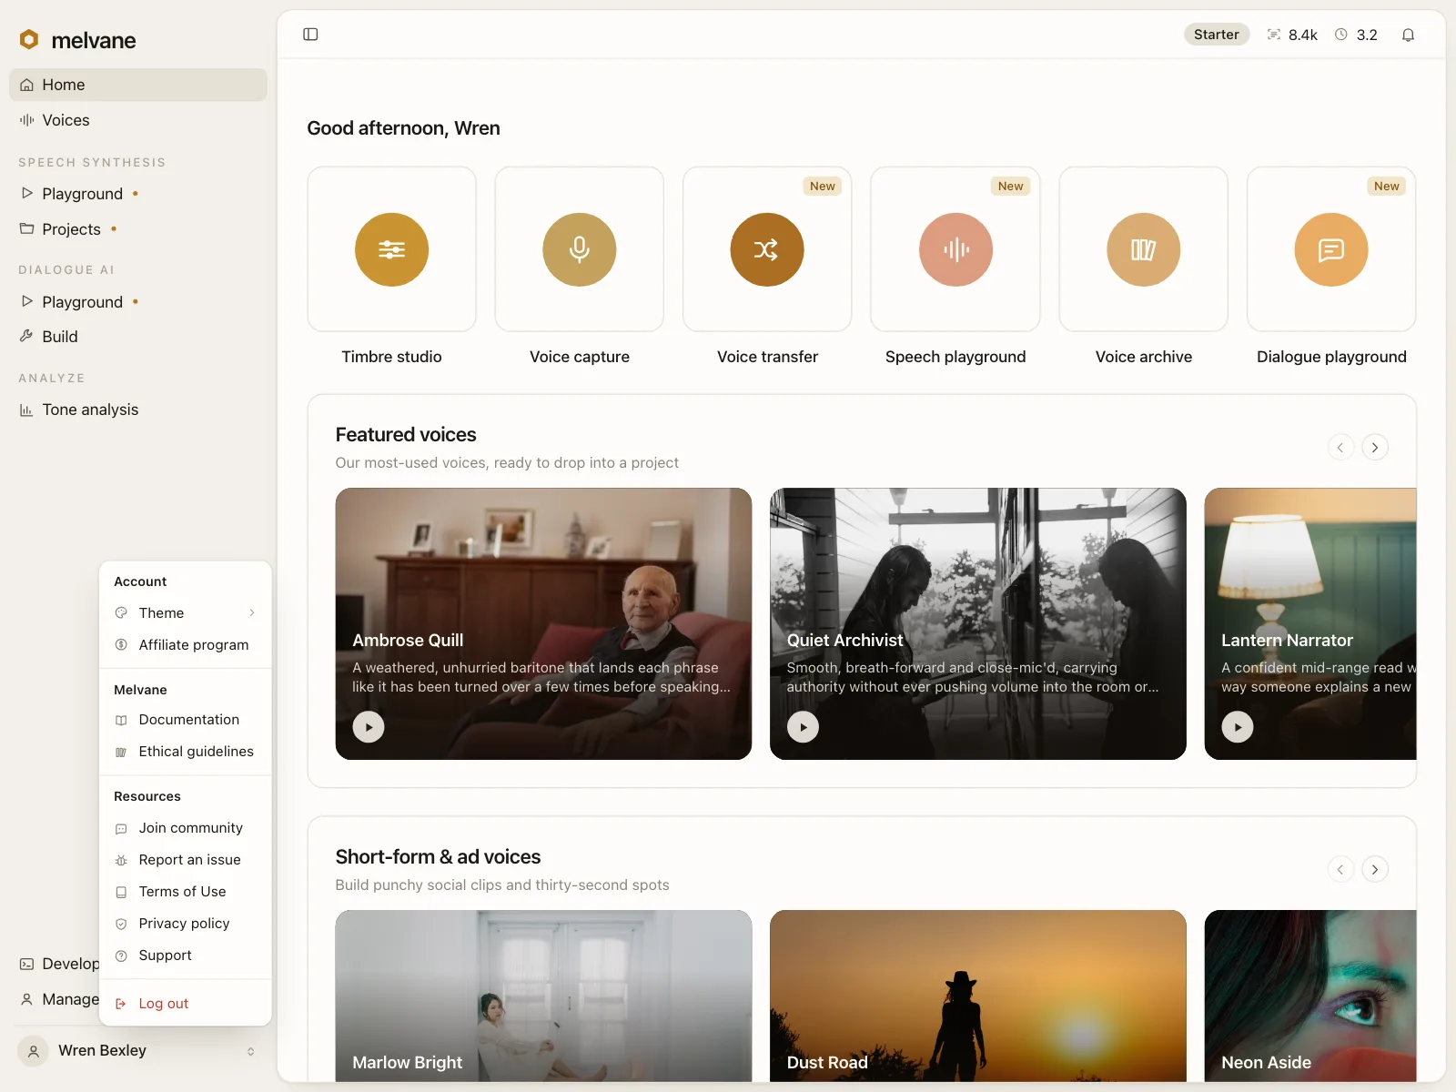The width and height of the screenshot is (1456, 1092).
Task: Select Report an issue
Action: (186, 860)
